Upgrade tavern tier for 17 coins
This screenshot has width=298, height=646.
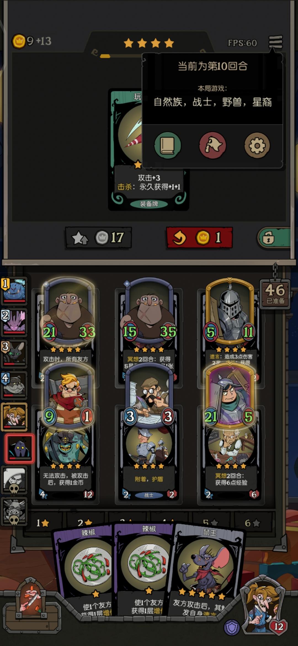[99, 237]
